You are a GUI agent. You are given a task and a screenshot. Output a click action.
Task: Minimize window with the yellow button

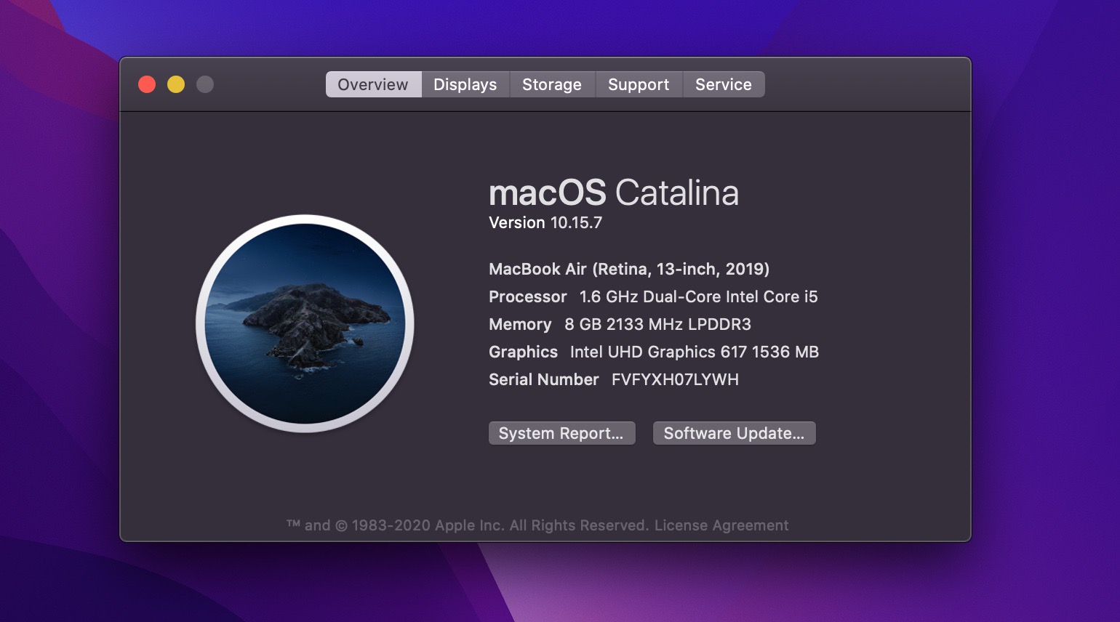coord(176,84)
